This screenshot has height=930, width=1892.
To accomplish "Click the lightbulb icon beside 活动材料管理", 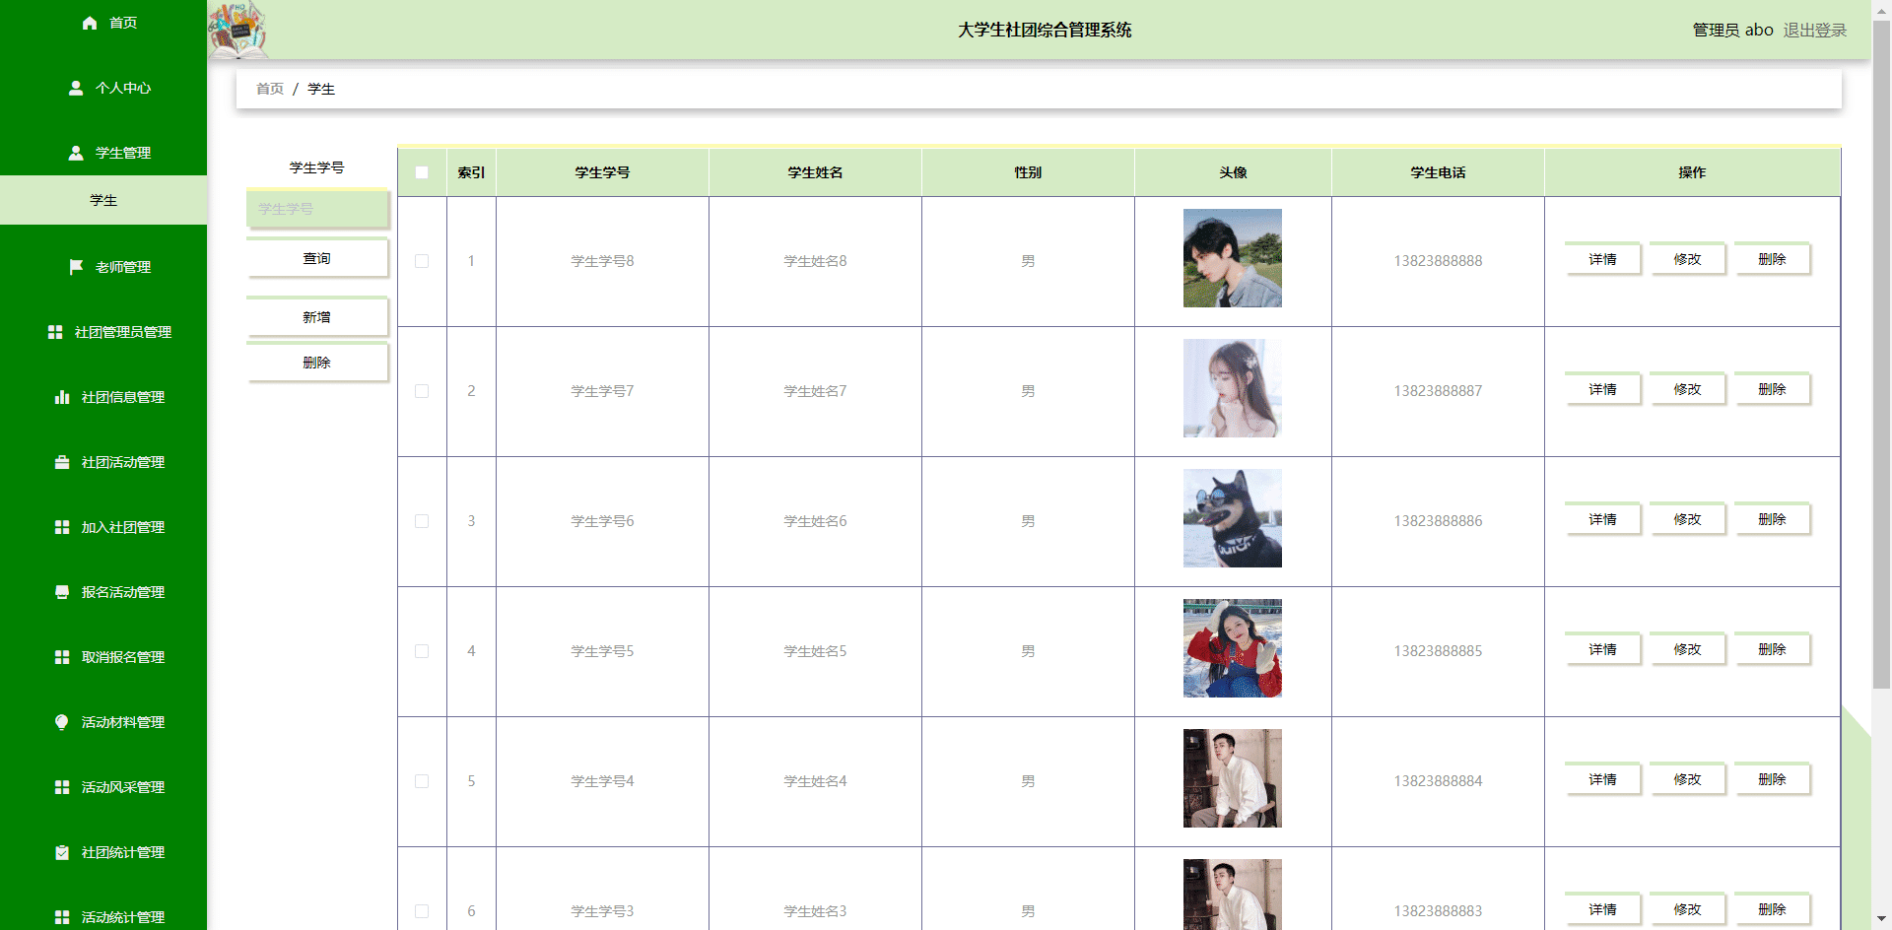I will coord(62,722).
